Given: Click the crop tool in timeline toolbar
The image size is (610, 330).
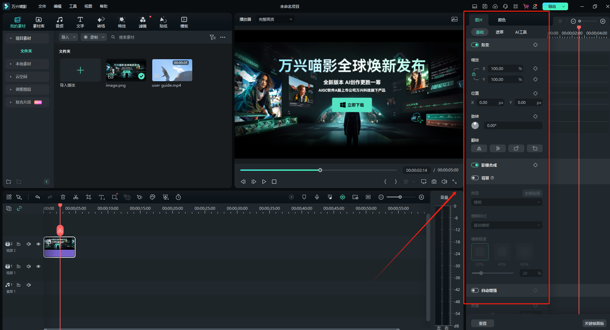Looking at the screenshot, I should coord(89,197).
